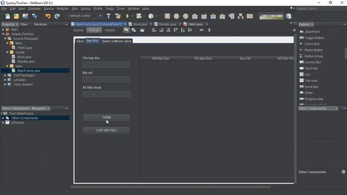
Task: Build the project with the hammer icon
Action: click(108, 16)
